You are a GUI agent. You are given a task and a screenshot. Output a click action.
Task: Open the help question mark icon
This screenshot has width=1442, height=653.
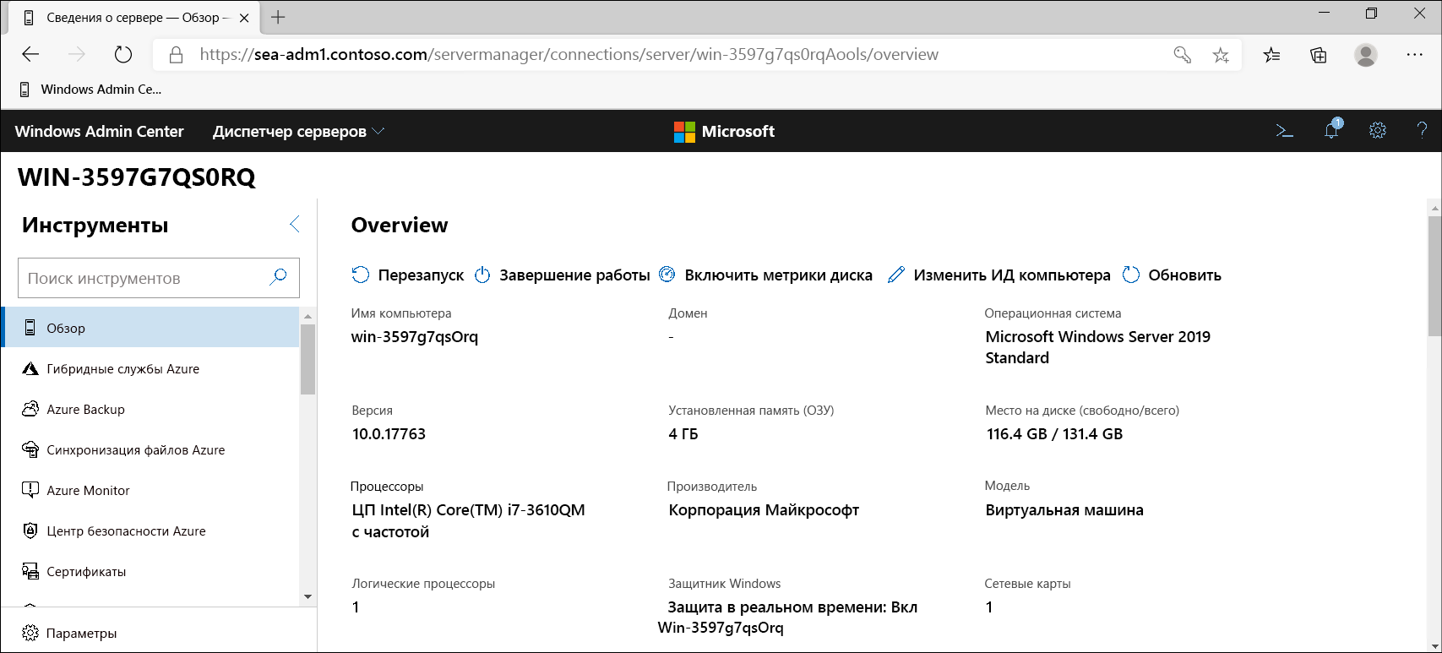[x=1422, y=130]
